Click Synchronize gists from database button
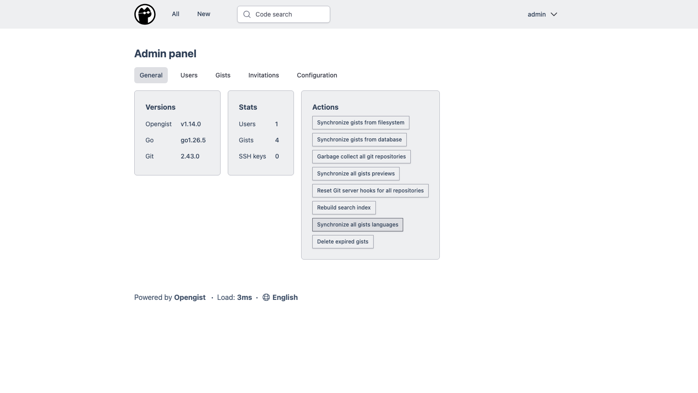The image size is (698, 393). [359, 140]
